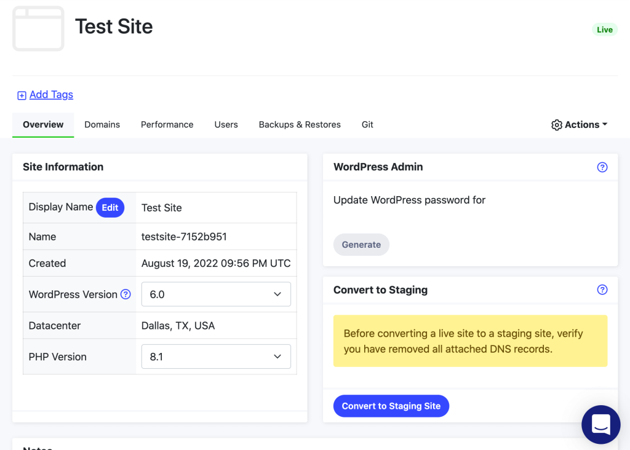Click the site name testsite-7152b951
The width and height of the screenshot is (630, 450).
tap(184, 237)
